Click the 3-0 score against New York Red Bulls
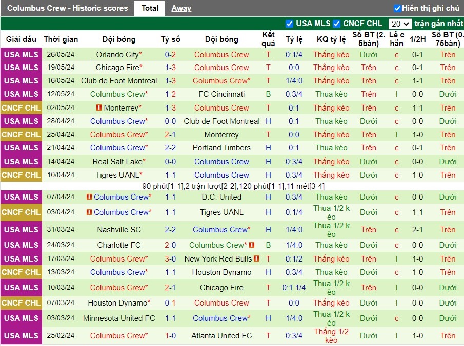The height and width of the screenshot is (346, 464). tap(170, 259)
